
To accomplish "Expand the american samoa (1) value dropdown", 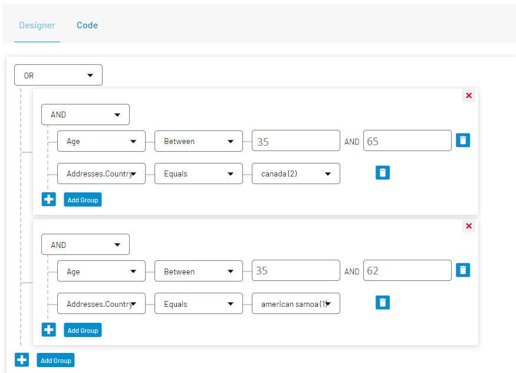I will (x=296, y=305).
